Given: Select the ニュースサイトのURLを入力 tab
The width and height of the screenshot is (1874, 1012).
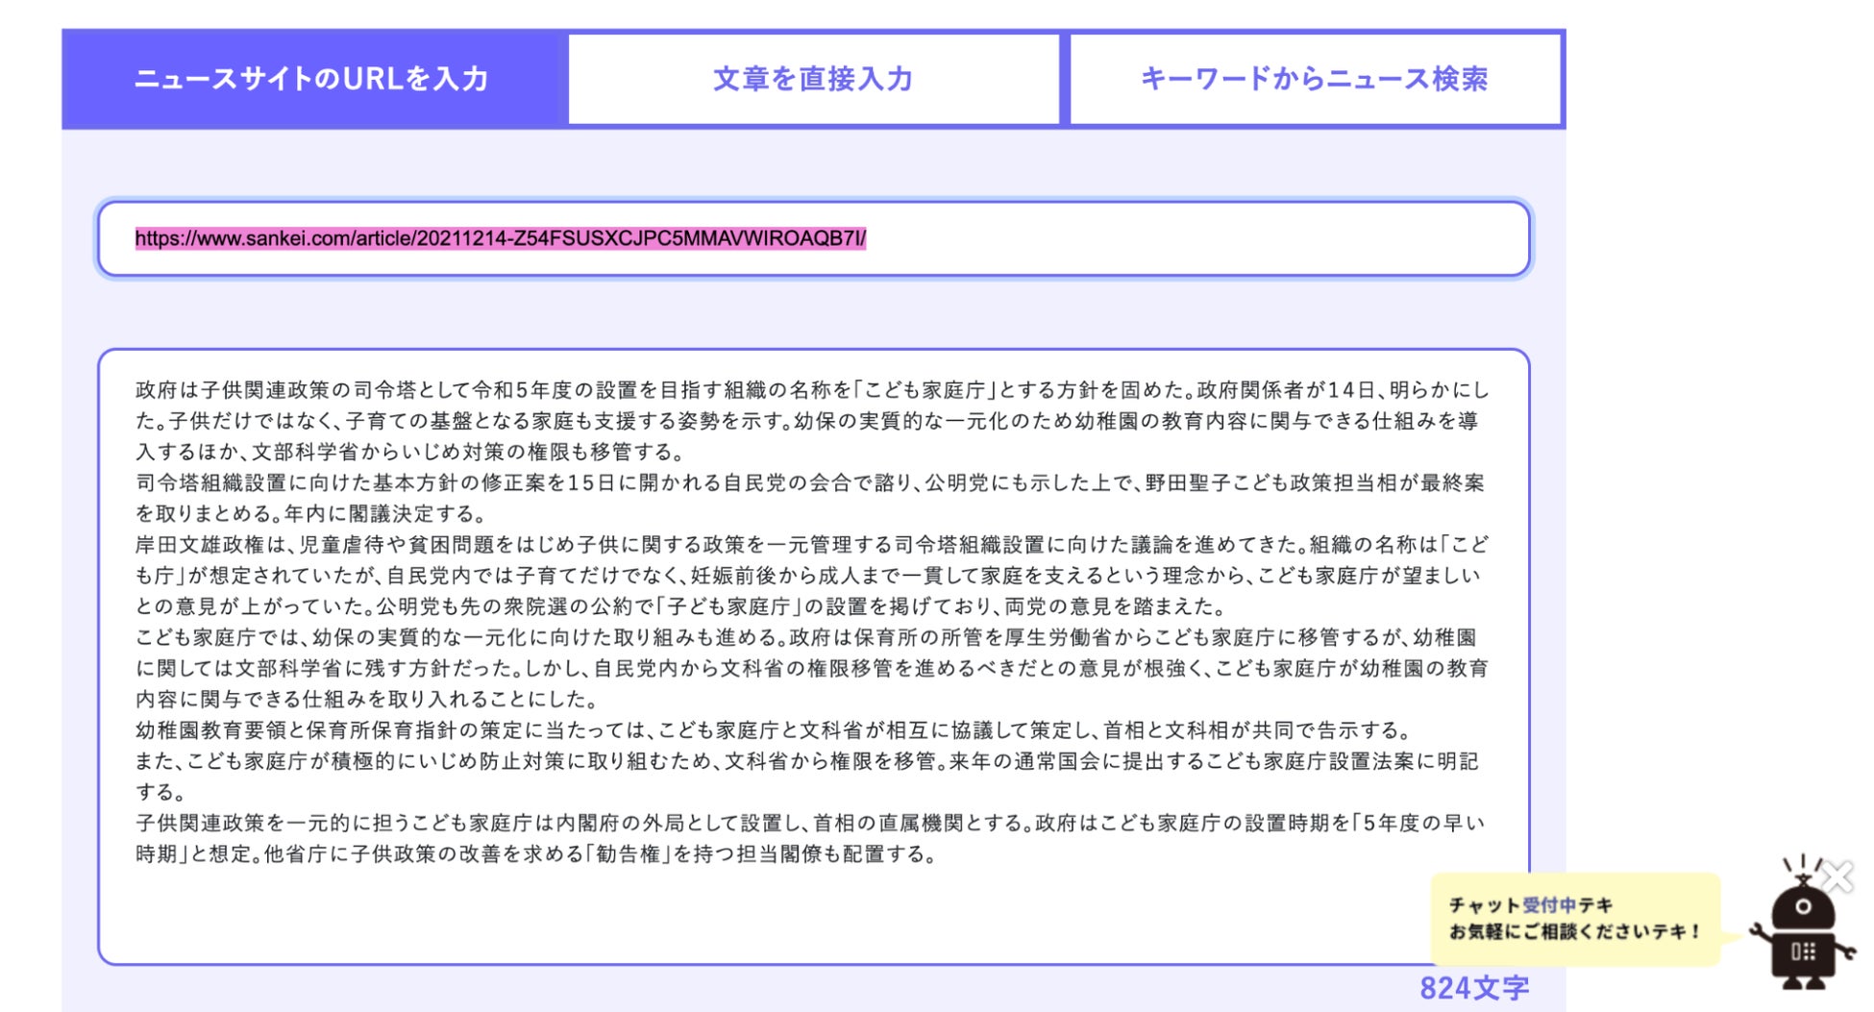Looking at the screenshot, I should pyautogui.click(x=311, y=79).
